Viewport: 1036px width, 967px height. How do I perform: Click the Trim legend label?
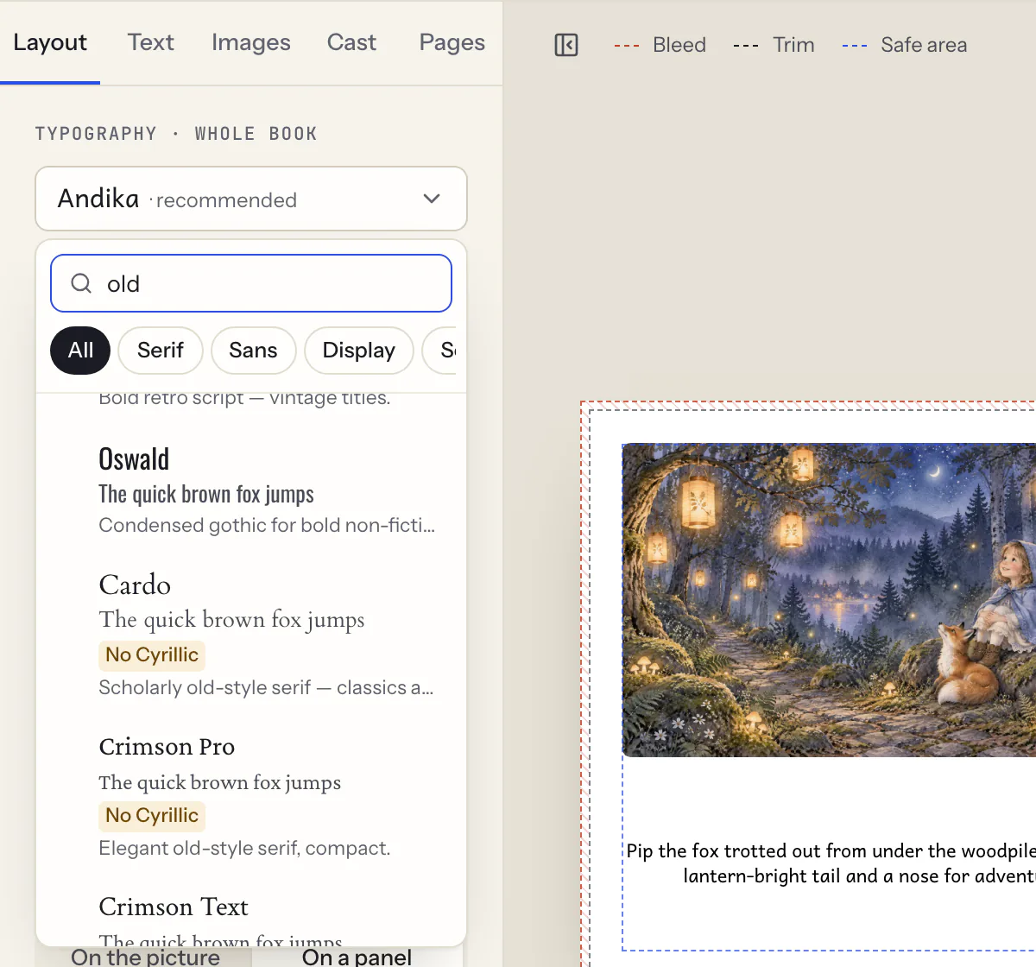click(x=793, y=45)
